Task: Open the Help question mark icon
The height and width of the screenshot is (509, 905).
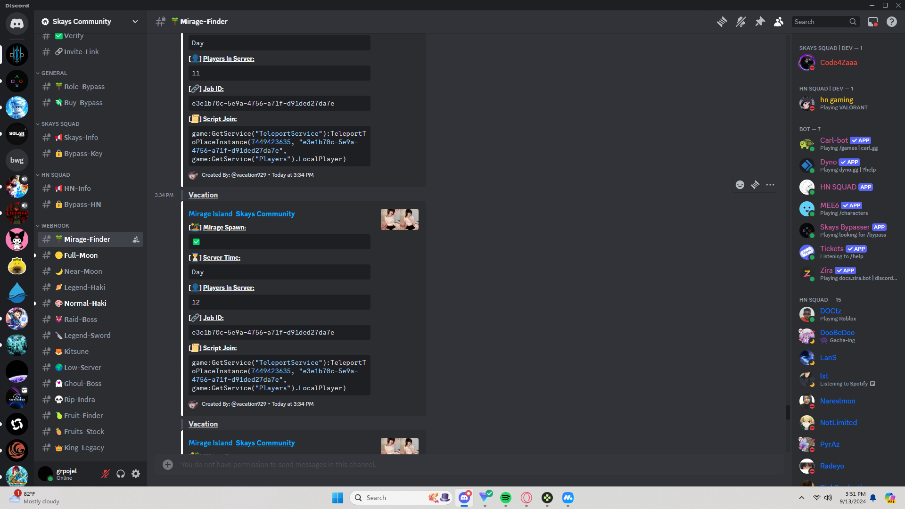Action: tap(892, 22)
